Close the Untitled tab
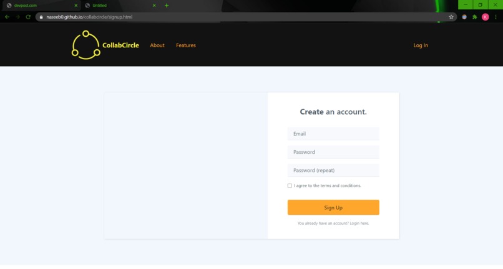This screenshot has height=269, width=503. pos(154,6)
